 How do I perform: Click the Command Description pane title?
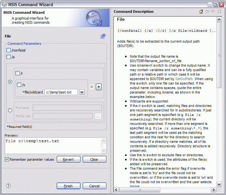pyautogui.click(x=134, y=12)
